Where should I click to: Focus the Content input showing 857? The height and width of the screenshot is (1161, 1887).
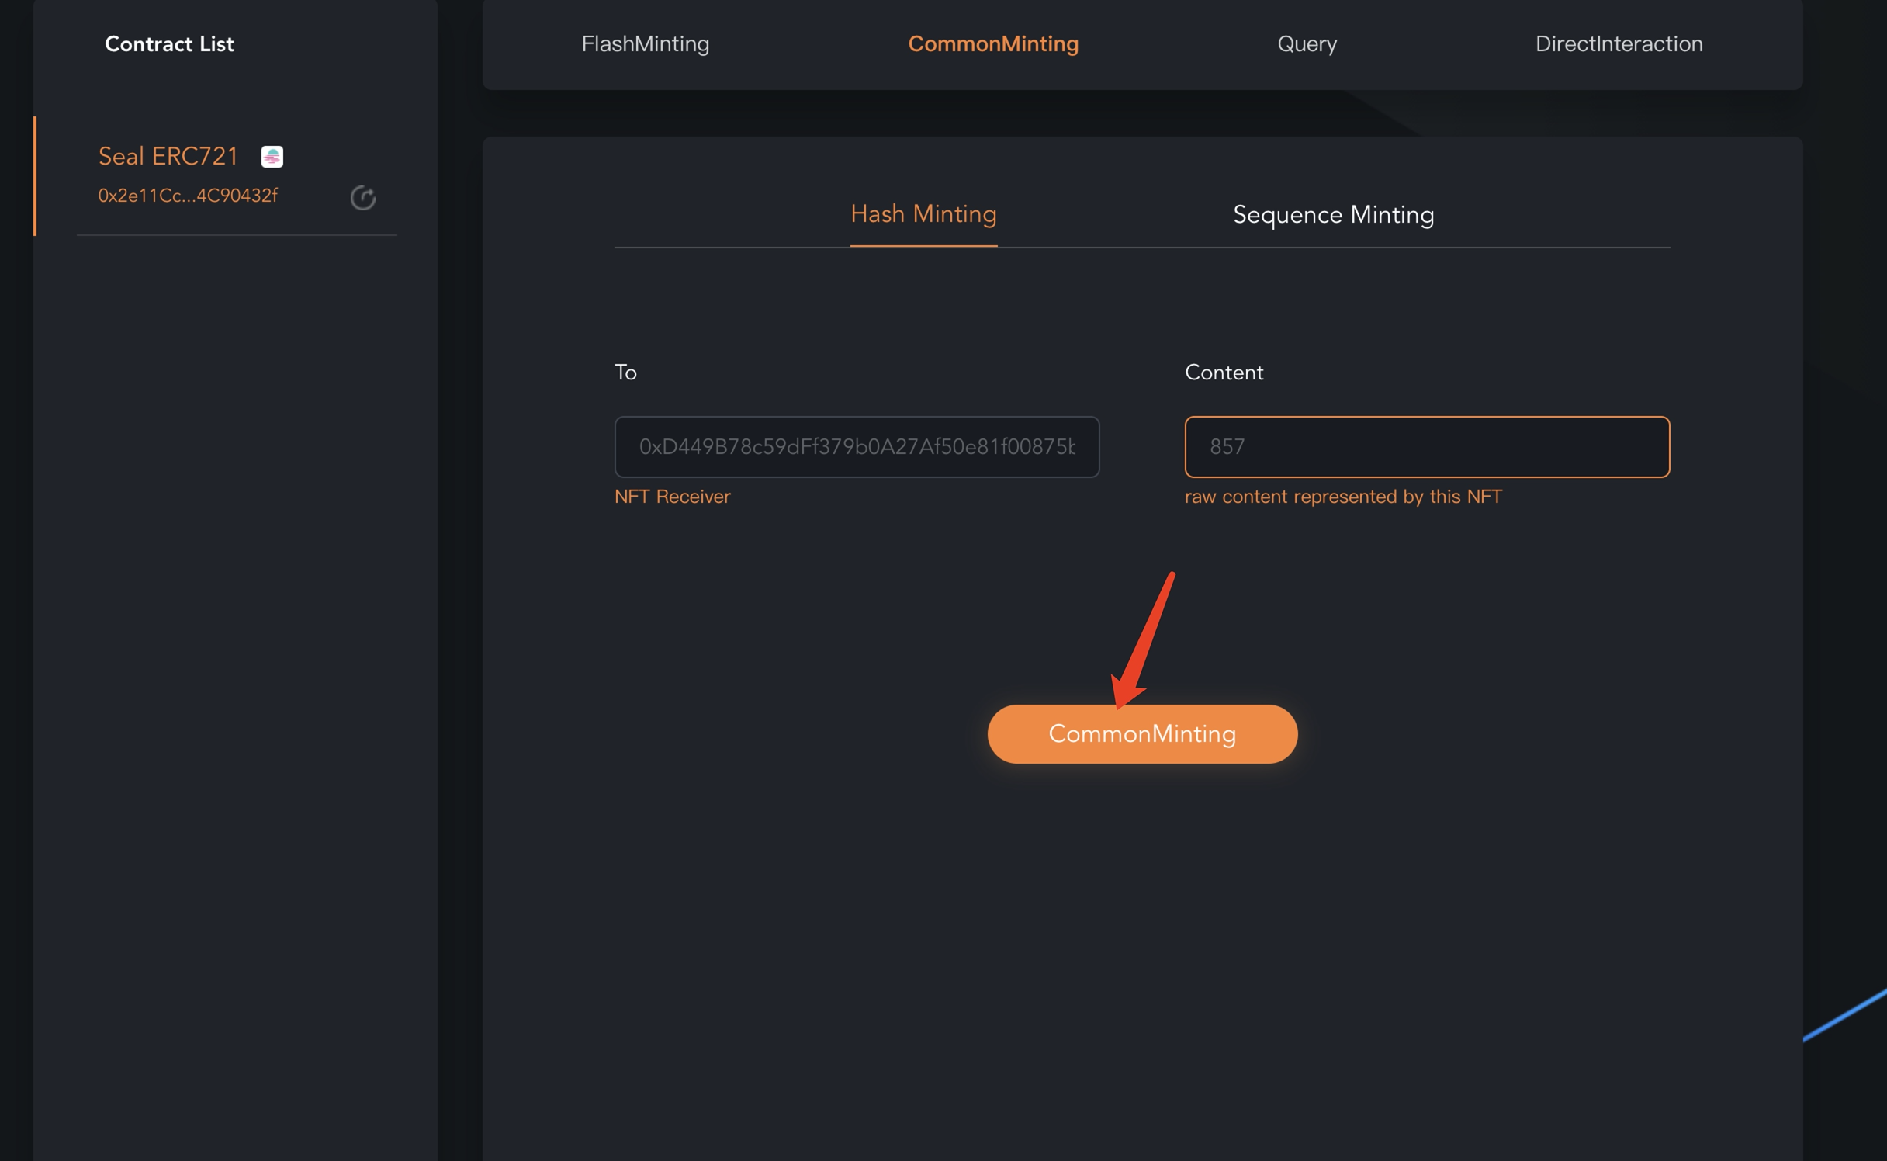point(1426,446)
